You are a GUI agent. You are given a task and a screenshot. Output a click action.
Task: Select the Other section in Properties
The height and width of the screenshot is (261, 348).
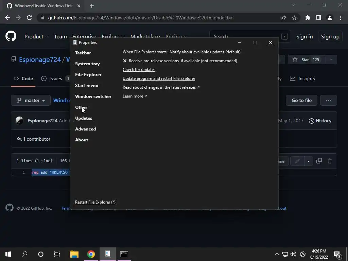[81, 107]
